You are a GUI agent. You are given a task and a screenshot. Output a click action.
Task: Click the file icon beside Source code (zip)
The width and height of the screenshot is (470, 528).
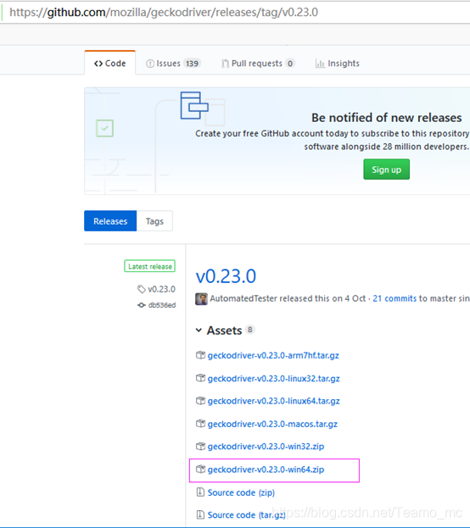[x=200, y=492]
